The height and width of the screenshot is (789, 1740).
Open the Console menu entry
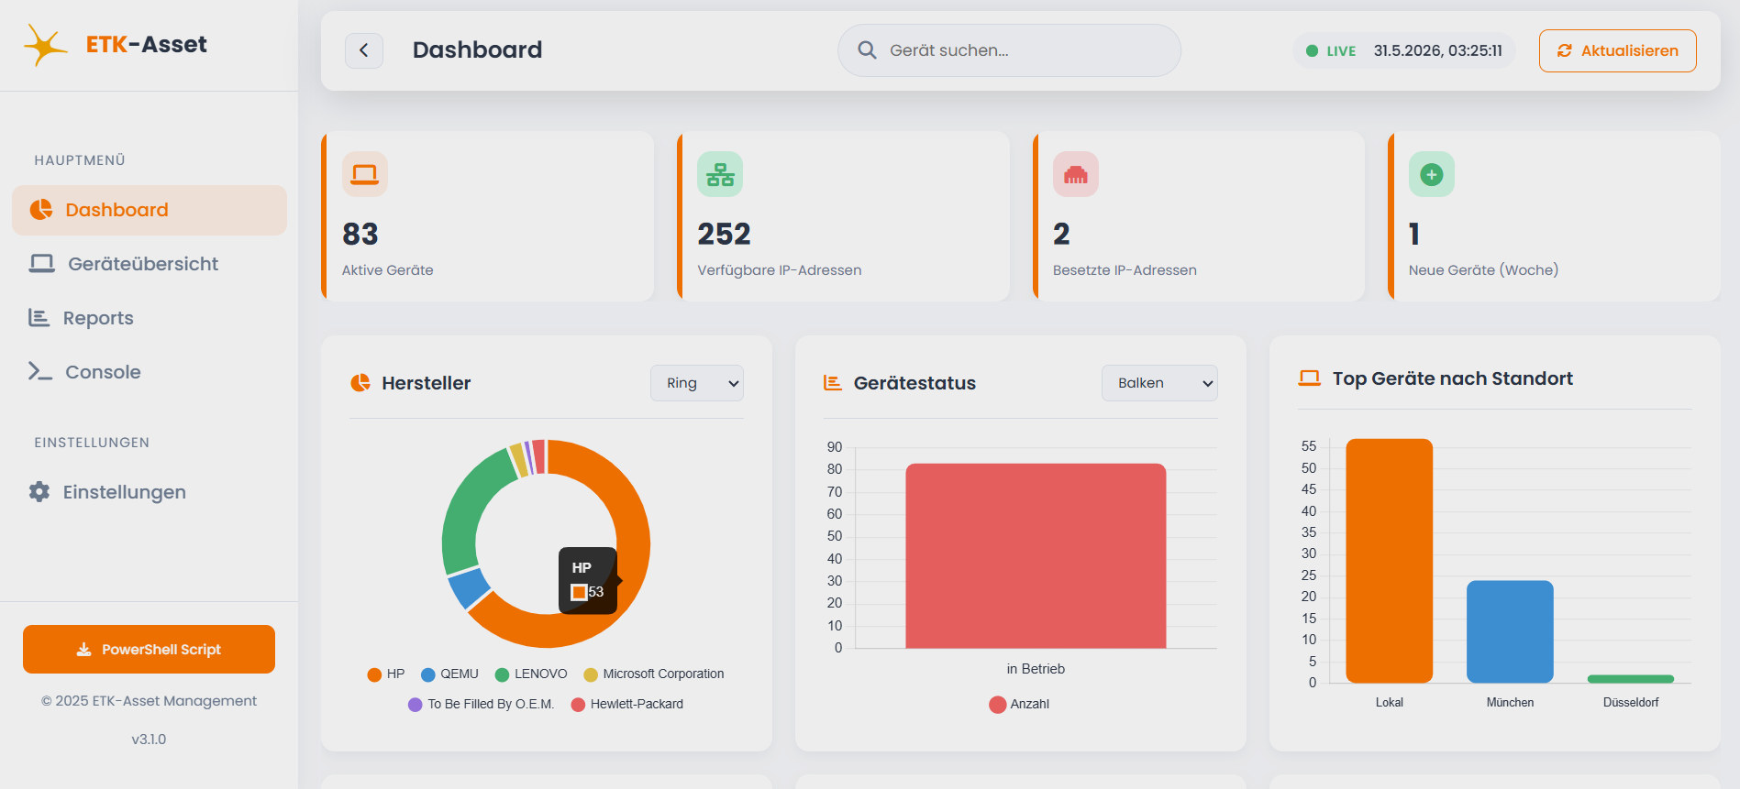pyautogui.click(x=150, y=372)
